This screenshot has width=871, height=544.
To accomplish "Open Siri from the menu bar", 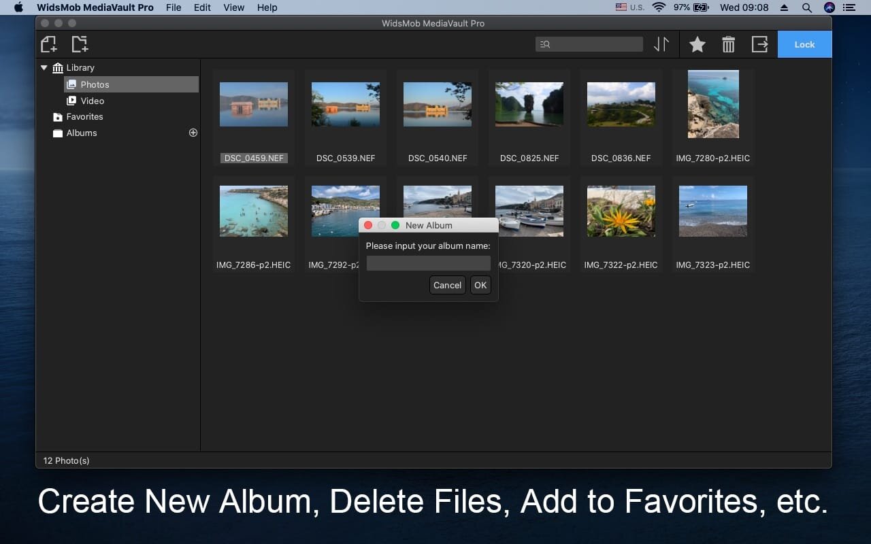I will [x=829, y=7].
